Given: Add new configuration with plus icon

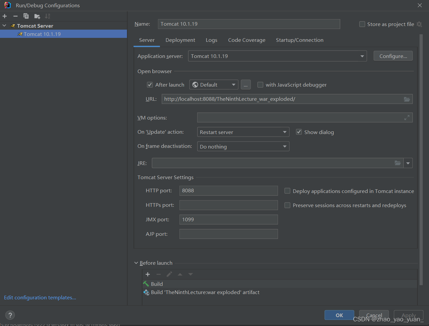Looking at the screenshot, I should tap(5, 16).
